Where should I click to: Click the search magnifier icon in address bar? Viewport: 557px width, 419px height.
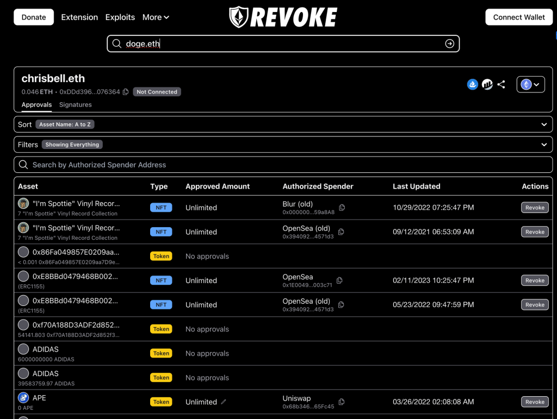coord(116,43)
